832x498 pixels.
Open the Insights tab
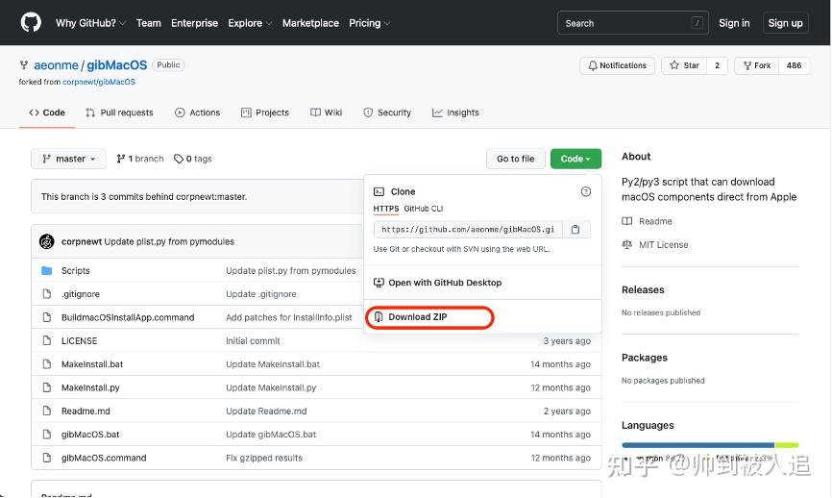(x=455, y=112)
